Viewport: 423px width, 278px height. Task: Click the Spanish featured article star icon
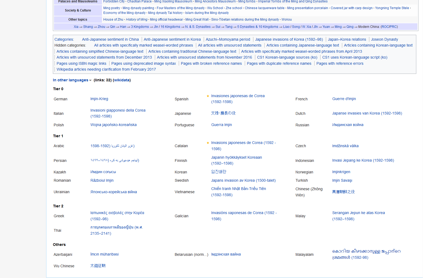[x=208, y=96]
